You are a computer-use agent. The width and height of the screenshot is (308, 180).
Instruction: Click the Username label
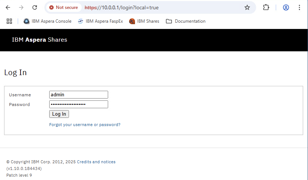point(20,95)
